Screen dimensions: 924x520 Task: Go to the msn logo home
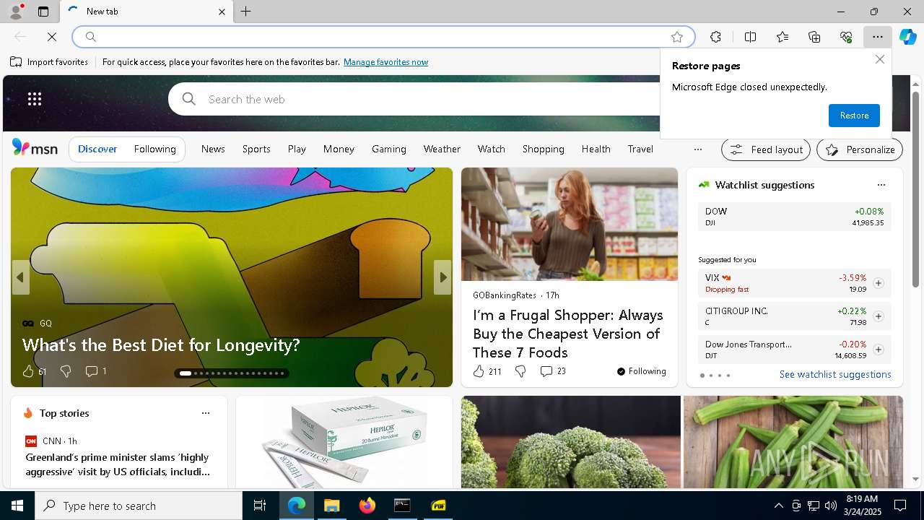35,148
